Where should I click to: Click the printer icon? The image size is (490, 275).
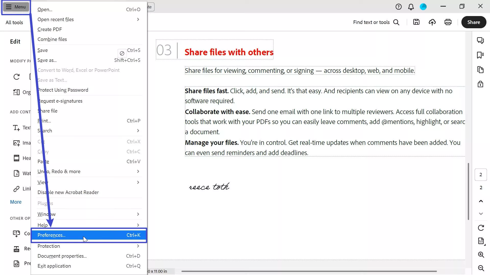tap(448, 22)
